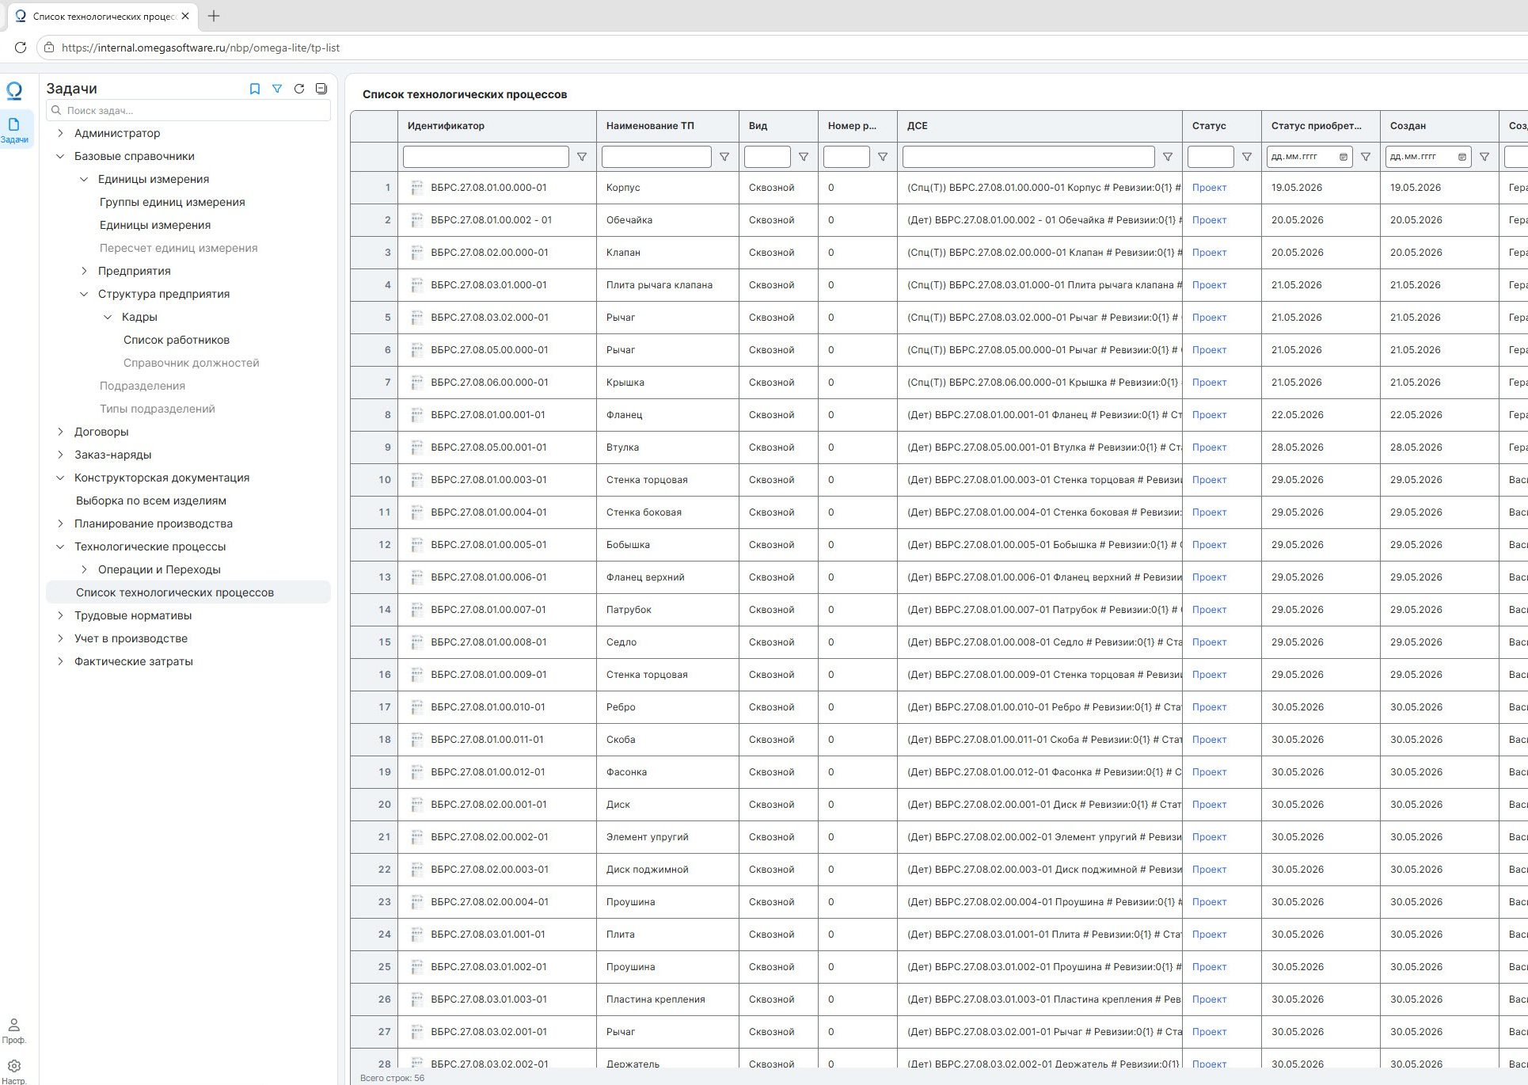Click Проект link in Пластина крепления row
This screenshot has width=1528, height=1085.
tap(1209, 999)
